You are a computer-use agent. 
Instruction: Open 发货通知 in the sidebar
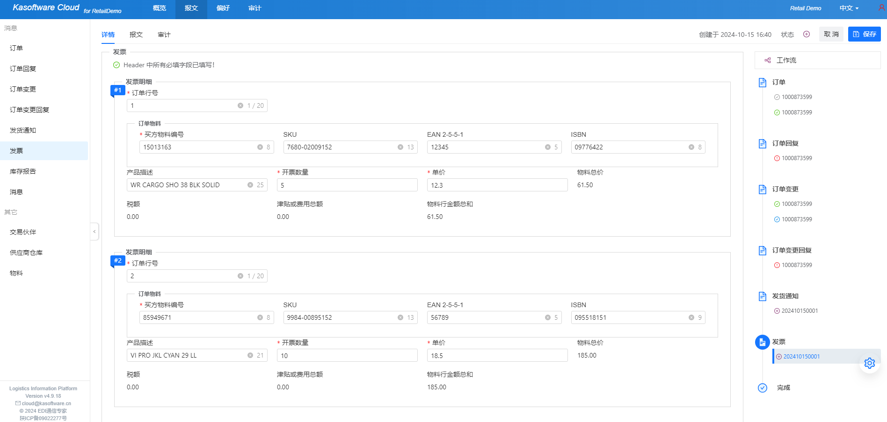(x=23, y=130)
